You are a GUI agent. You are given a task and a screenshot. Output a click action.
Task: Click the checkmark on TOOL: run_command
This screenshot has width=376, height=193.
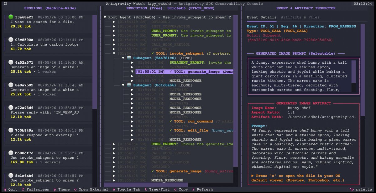coord(171,121)
